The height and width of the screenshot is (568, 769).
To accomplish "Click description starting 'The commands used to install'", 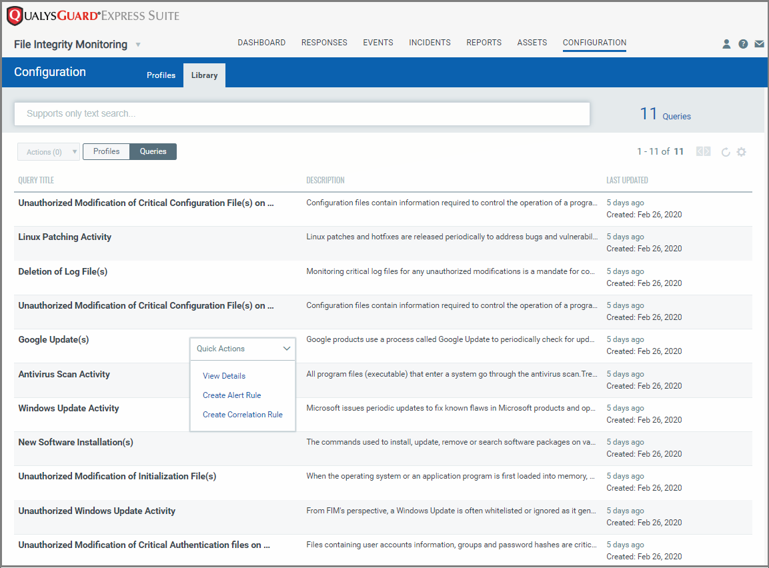I will point(451,442).
